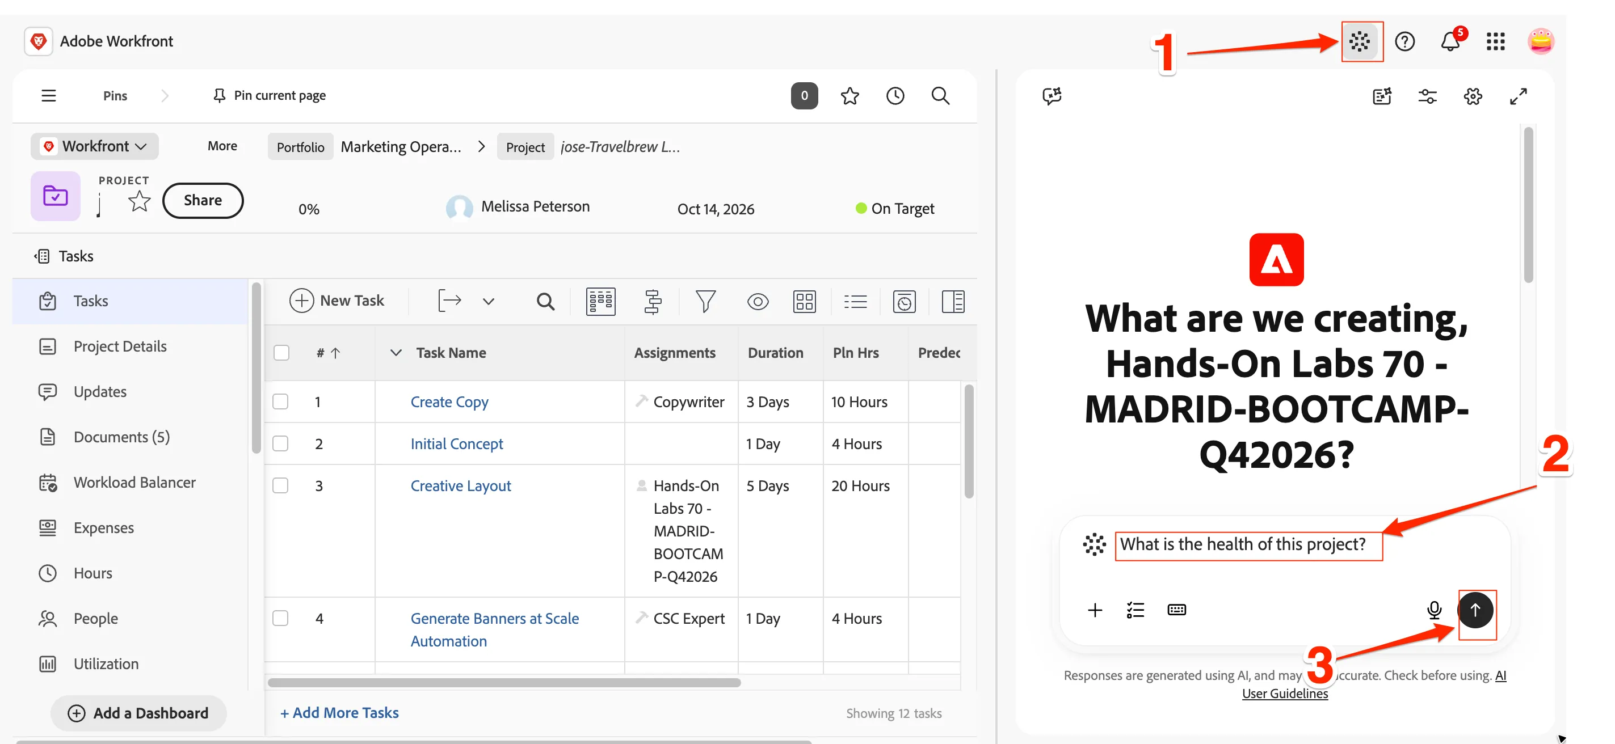This screenshot has width=1615, height=744.
Task: Open AI Assistant settings gear
Action: pos(1473,96)
